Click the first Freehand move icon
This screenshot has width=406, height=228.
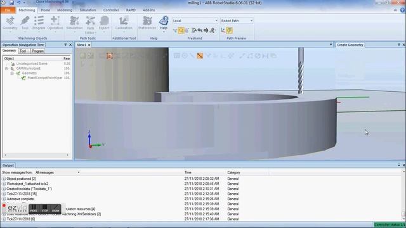(175, 30)
